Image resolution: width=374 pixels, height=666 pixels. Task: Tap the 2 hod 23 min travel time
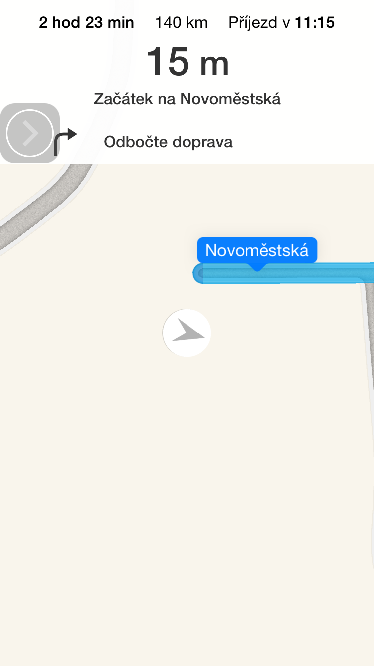tap(87, 22)
